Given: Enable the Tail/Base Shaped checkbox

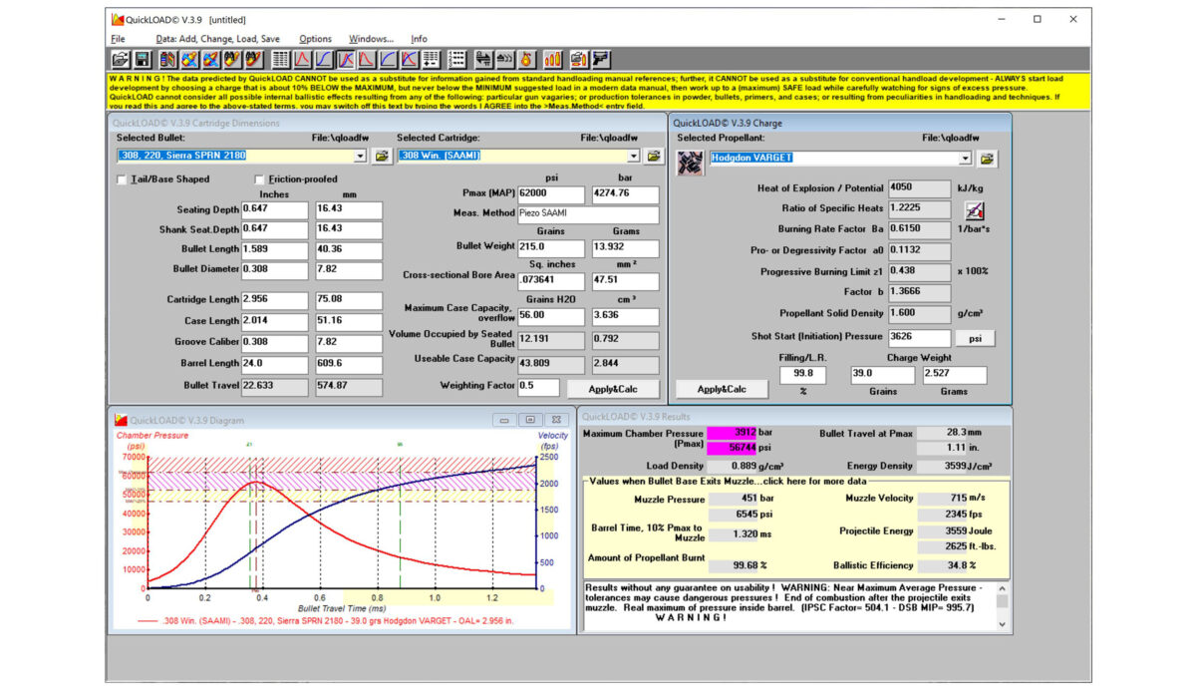Looking at the screenshot, I should click(122, 179).
